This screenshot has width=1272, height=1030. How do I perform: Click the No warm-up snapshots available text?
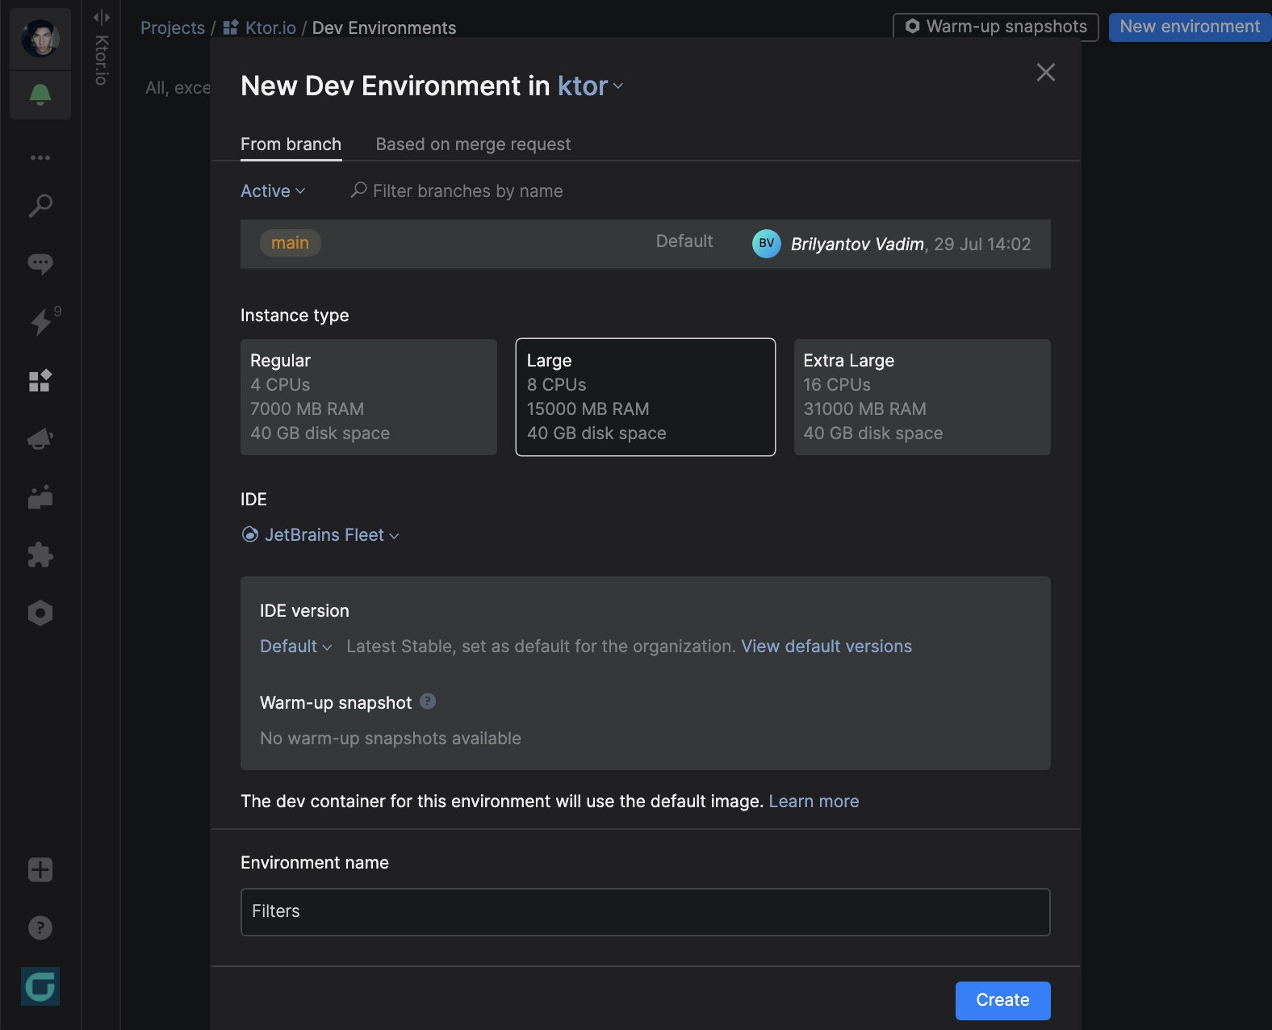pos(391,739)
